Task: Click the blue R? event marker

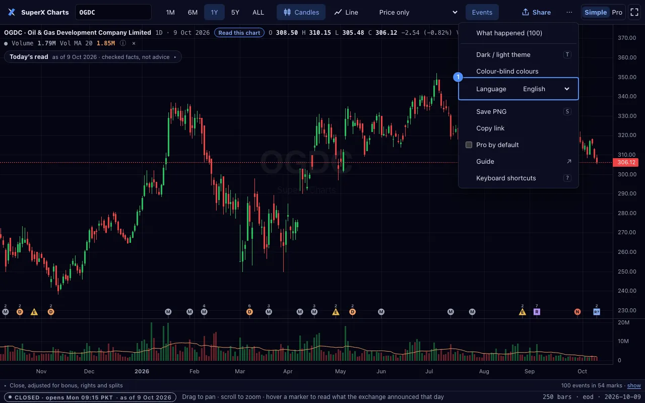Action: click(597, 312)
